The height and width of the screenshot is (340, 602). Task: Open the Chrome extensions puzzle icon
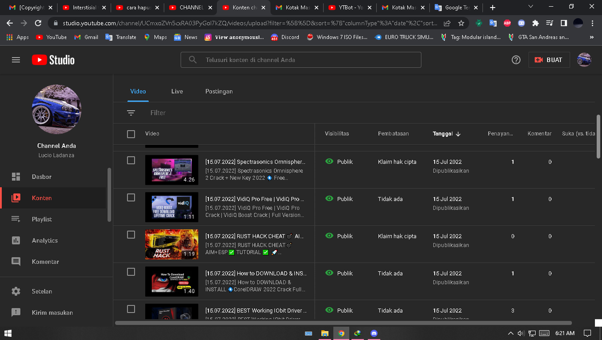(535, 23)
